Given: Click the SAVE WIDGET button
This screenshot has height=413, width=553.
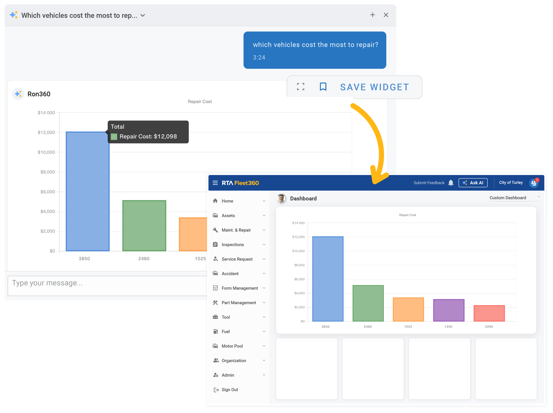Looking at the screenshot, I should (x=374, y=87).
